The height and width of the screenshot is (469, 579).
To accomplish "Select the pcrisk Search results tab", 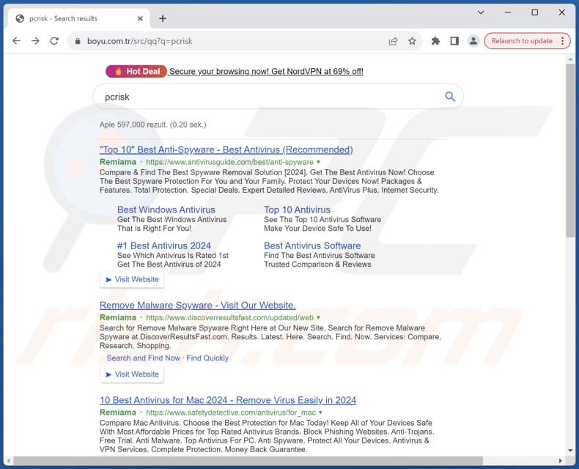I will [x=73, y=18].
